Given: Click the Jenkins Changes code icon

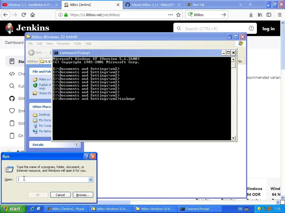Looking at the screenshot, I should [12, 74].
